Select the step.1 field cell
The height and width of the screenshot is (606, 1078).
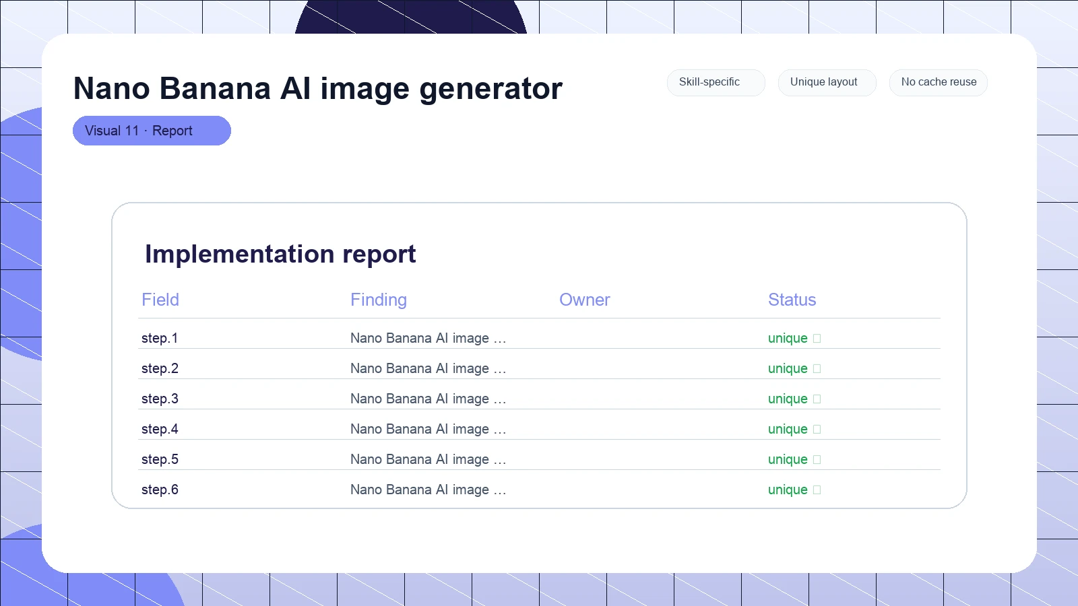[x=160, y=338]
